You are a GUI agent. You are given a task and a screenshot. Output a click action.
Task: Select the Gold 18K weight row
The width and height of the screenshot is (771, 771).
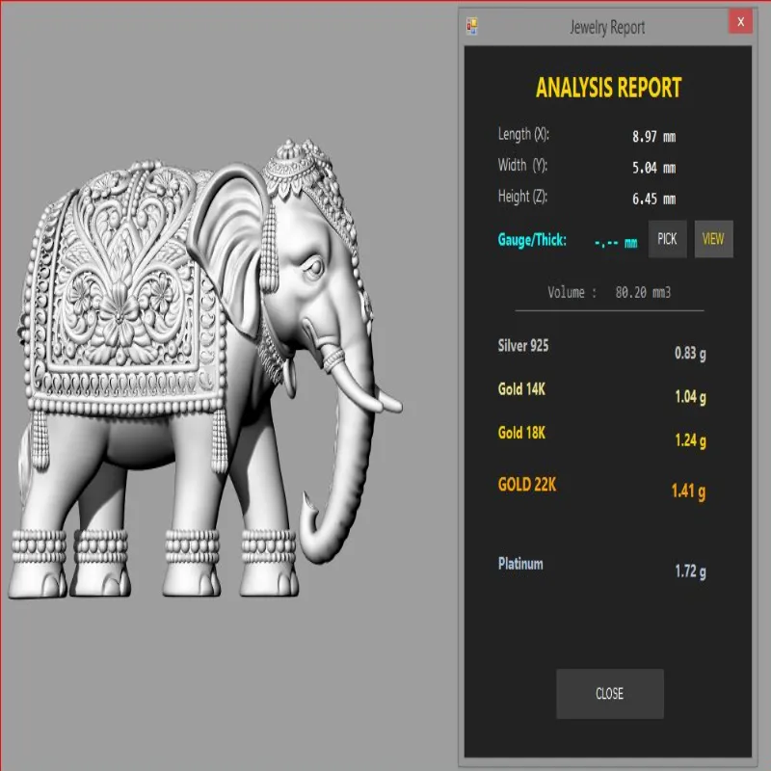click(x=601, y=437)
